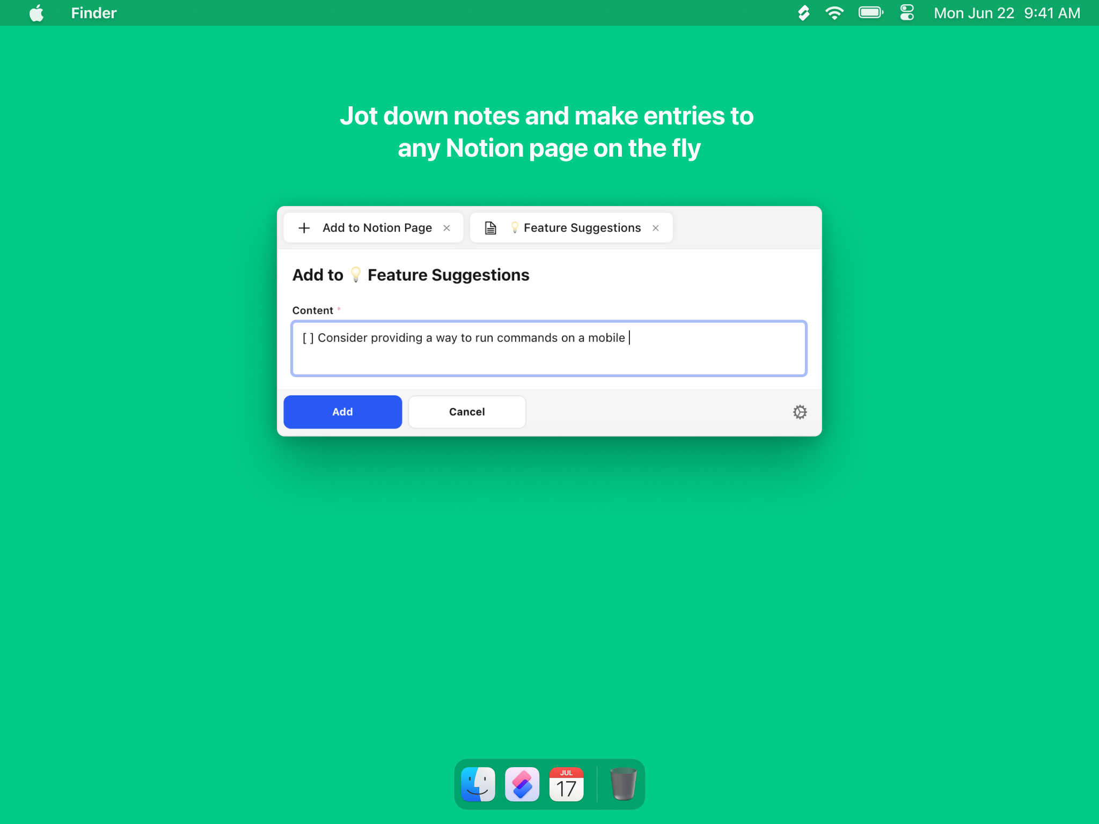Open Finder from the dock
1099x824 pixels.
tap(478, 784)
